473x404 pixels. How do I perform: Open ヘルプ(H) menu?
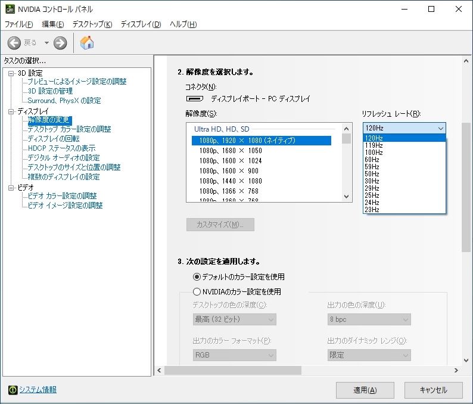pyautogui.click(x=183, y=24)
